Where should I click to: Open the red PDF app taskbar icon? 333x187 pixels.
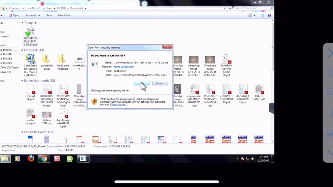(57, 158)
